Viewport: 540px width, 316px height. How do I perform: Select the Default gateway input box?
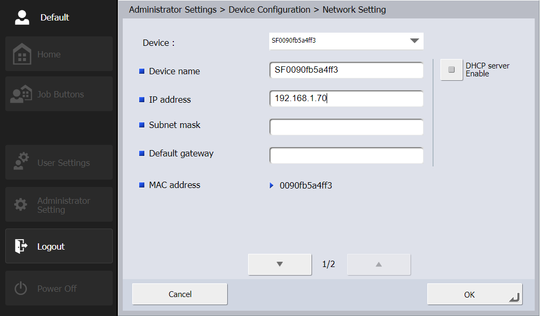click(x=346, y=155)
